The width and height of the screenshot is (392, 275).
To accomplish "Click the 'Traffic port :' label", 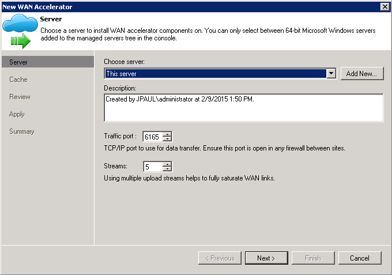I will [x=120, y=136].
